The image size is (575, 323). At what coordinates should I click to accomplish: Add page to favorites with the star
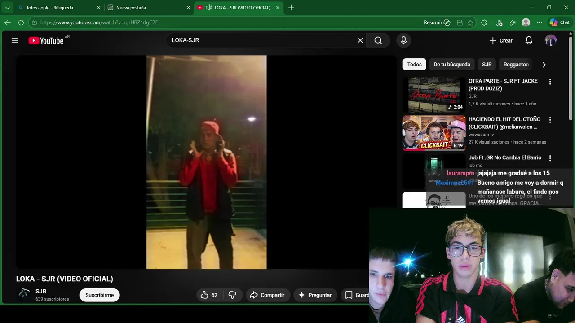(470, 22)
